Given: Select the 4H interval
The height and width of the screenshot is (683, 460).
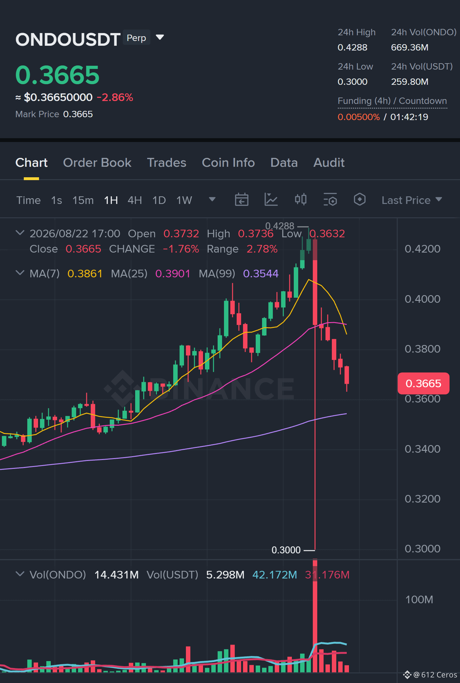Looking at the screenshot, I should pyautogui.click(x=135, y=200).
